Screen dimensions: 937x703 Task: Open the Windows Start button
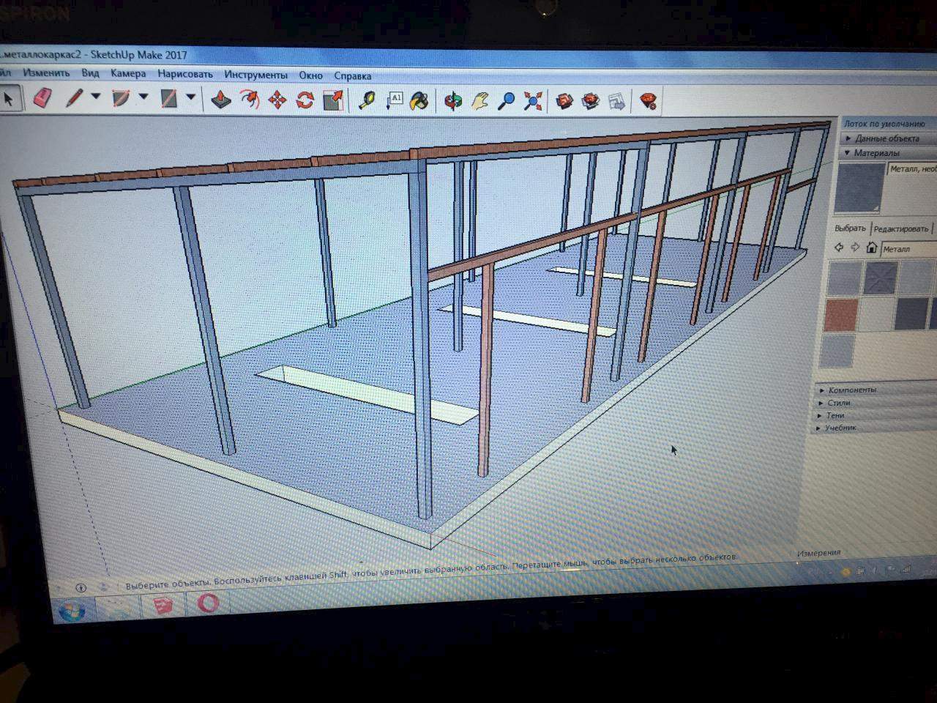[x=72, y=612]
